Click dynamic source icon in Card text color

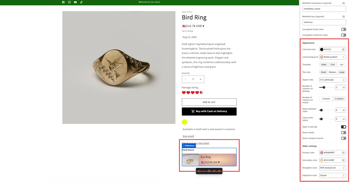click(x=343, y=49)
